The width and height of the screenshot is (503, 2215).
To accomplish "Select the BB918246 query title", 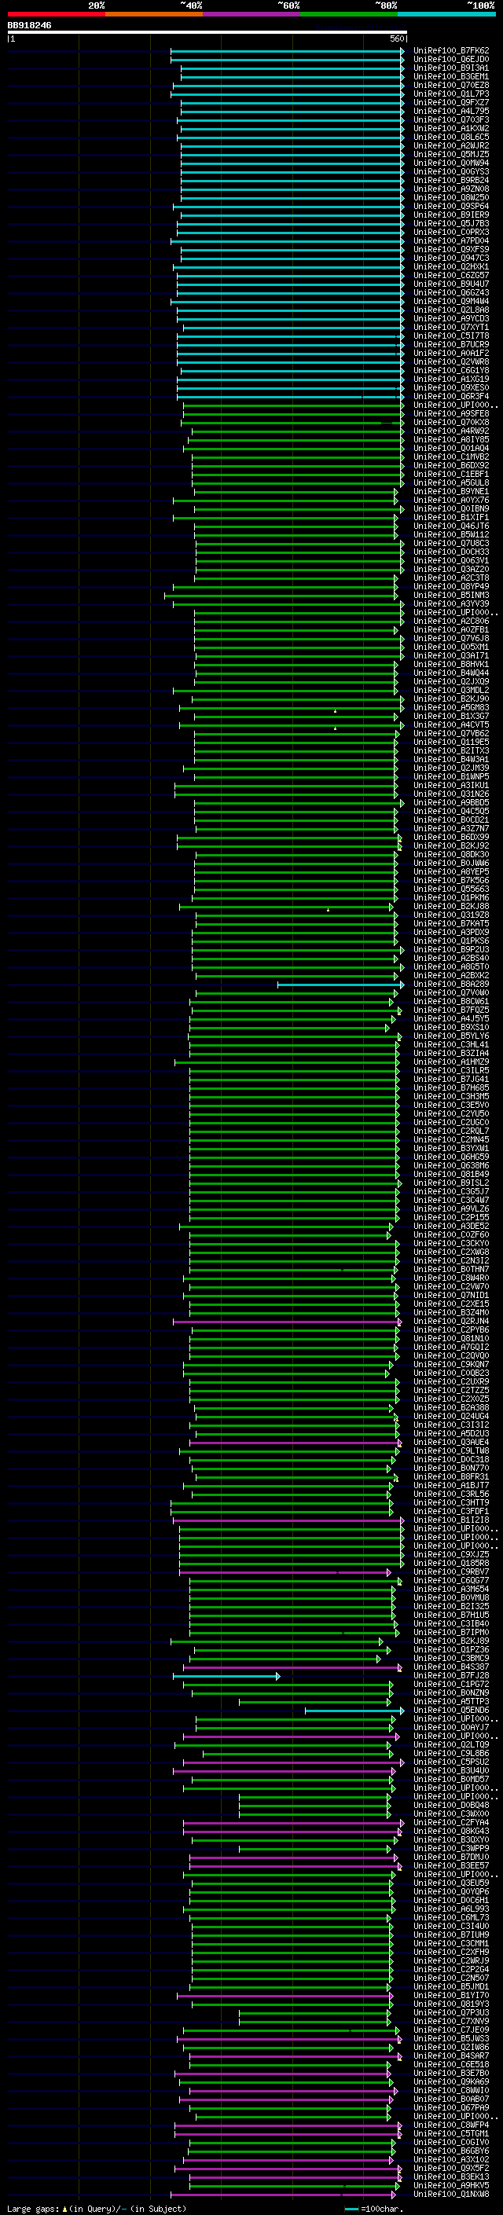I will [x=29, y=26].
